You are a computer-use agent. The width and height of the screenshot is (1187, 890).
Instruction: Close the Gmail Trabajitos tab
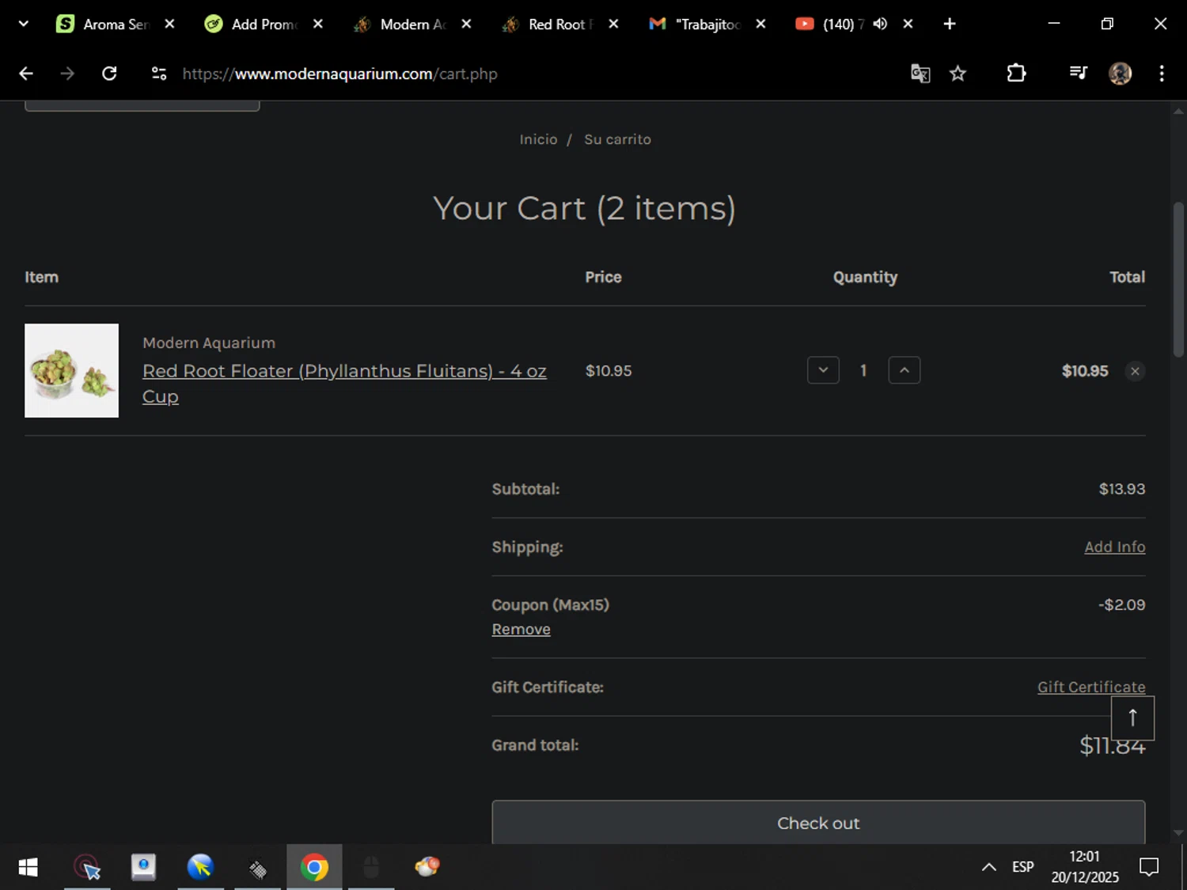760,24
